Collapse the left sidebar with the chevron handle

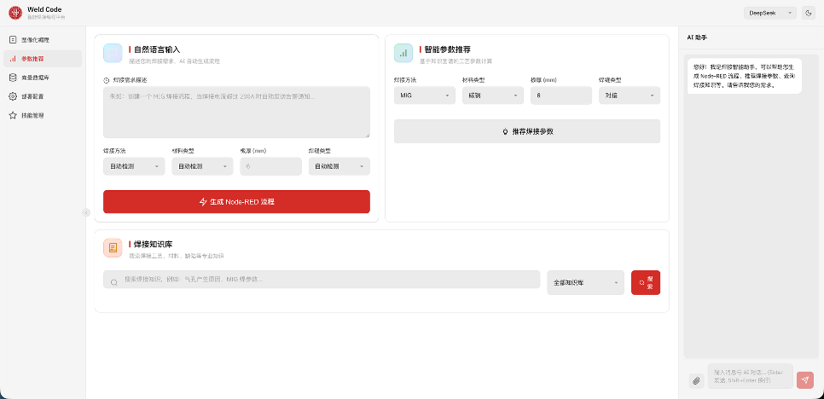[85, 212]
